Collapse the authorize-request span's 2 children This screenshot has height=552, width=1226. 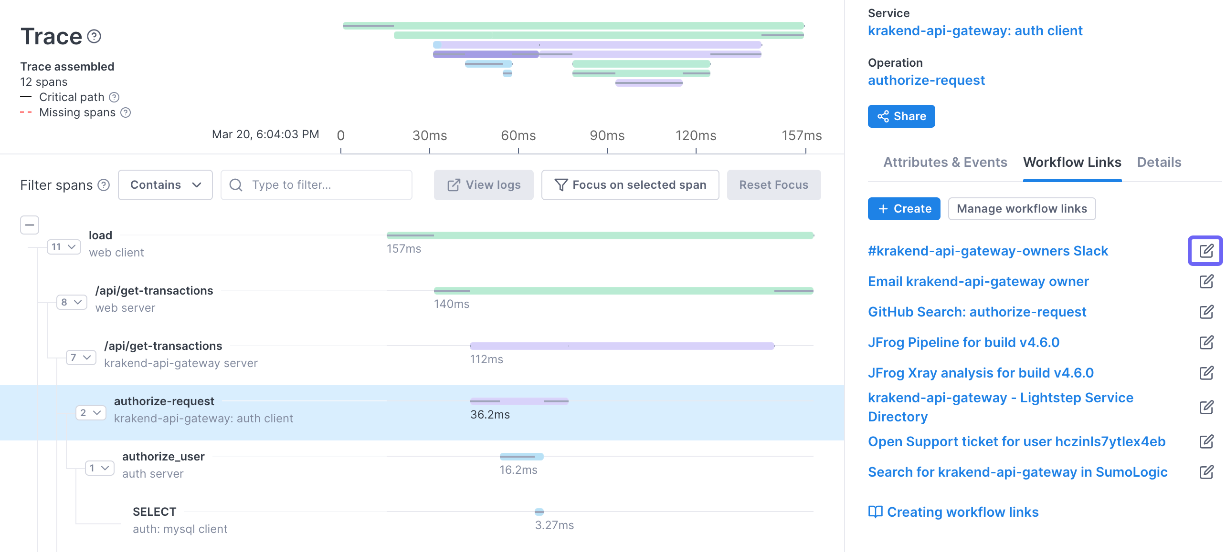click(90, 413)
